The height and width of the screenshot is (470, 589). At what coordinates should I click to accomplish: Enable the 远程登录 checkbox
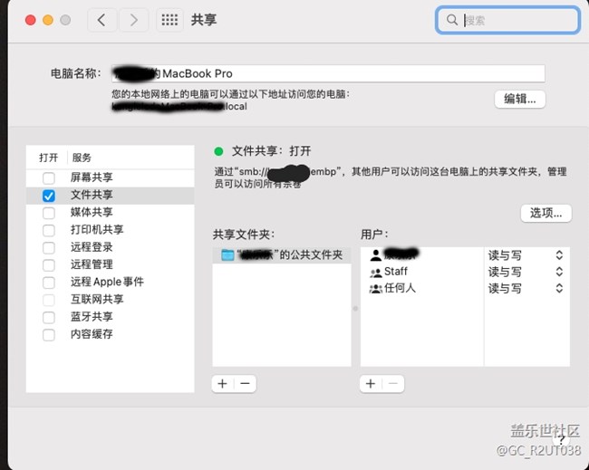(x=49, y=247)
